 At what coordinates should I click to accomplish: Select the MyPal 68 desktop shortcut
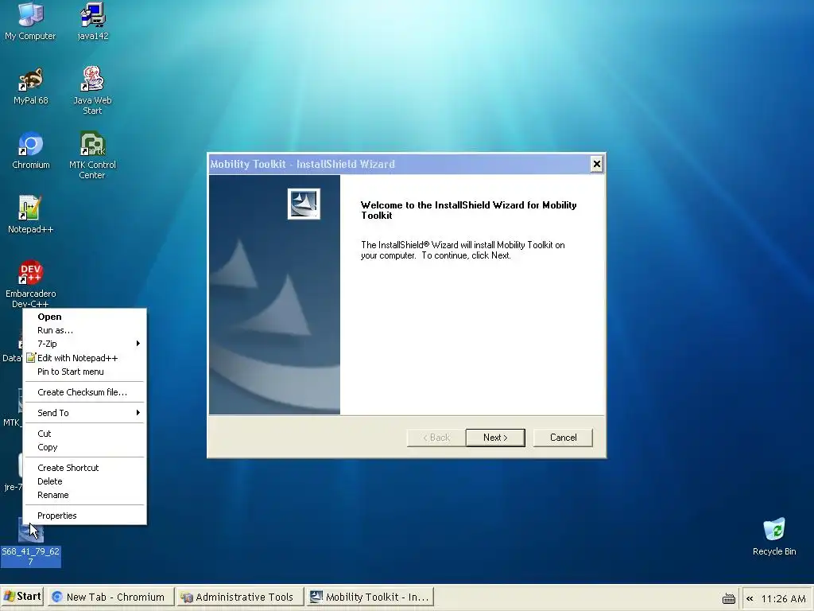[x=31, y=86]
